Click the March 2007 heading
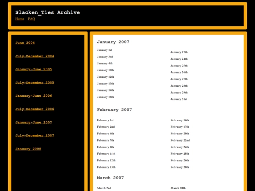Viewport: 255px width, 191px height. 110,178
